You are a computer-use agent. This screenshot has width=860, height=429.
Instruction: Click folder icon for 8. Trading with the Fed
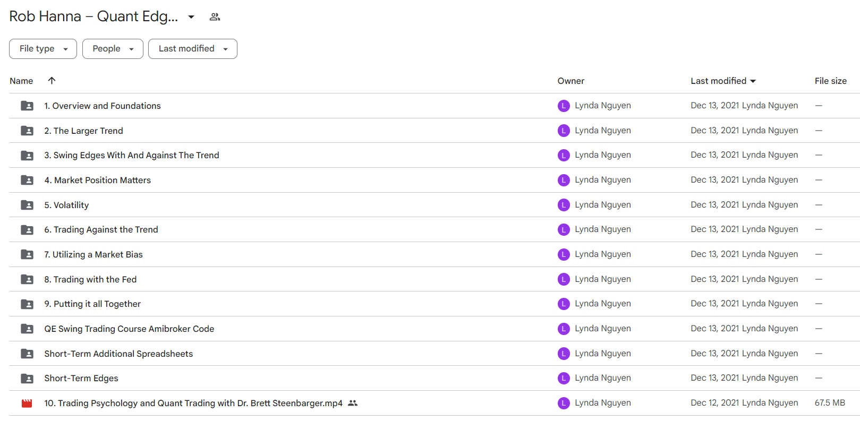point(27,279)
